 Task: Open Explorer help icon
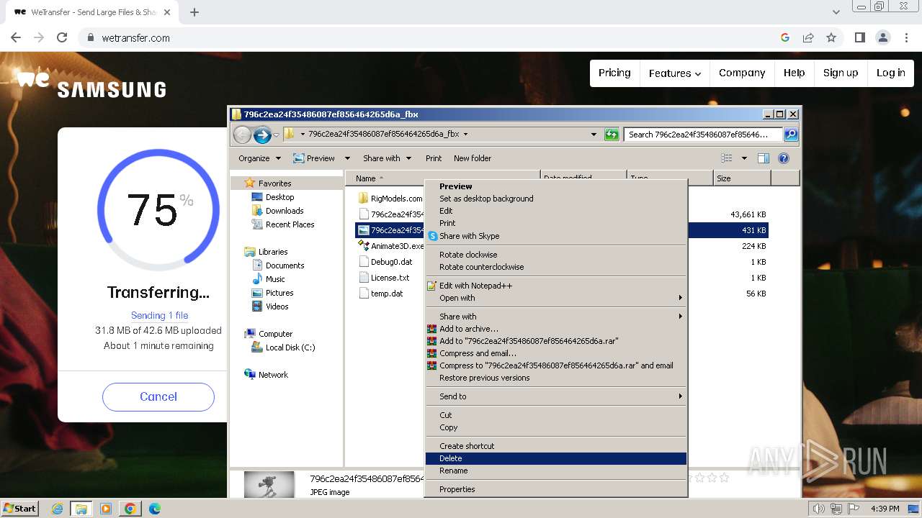click(784, 158)
